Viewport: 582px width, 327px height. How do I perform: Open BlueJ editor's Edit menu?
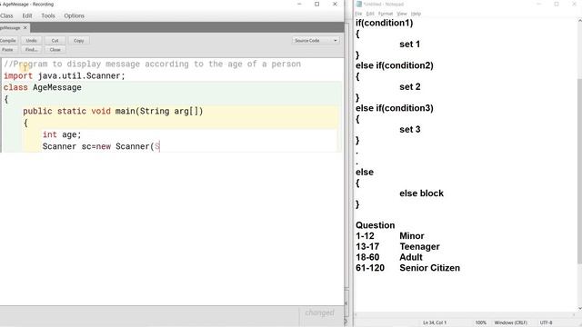coord(27,15)
